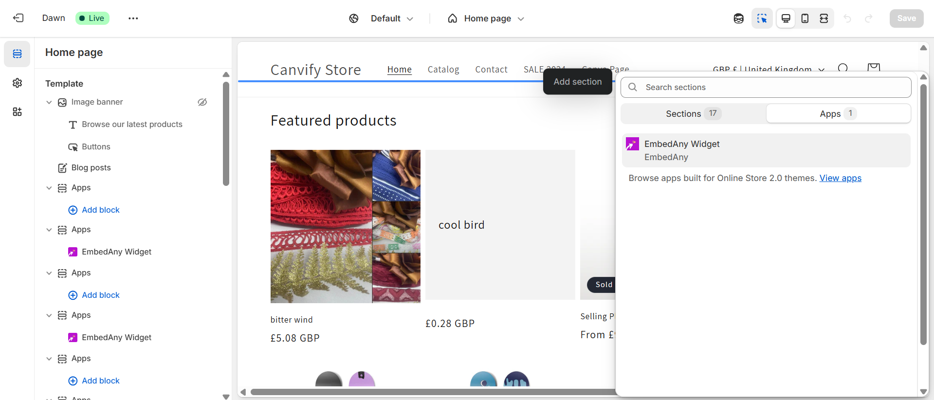
Task: Add a block under the first Apps section
Action: coord(94,210)
